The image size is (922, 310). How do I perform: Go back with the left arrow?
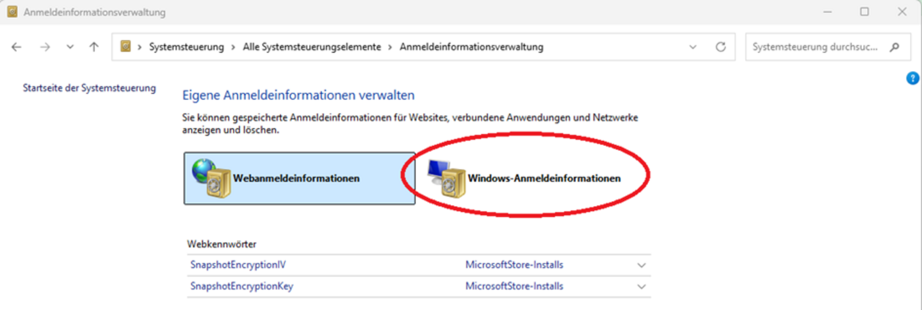17,47
